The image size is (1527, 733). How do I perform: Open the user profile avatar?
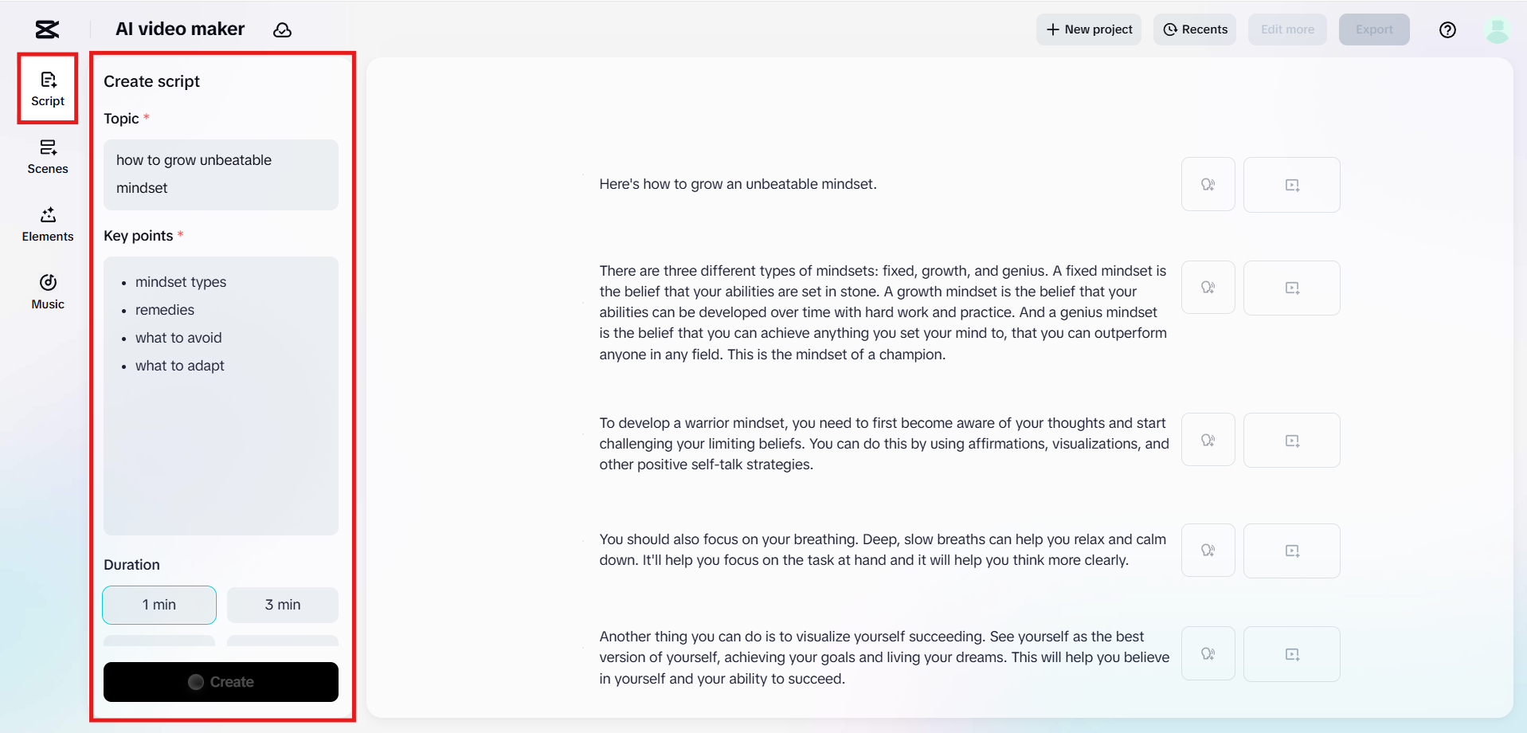click(x=1497, y=29)
